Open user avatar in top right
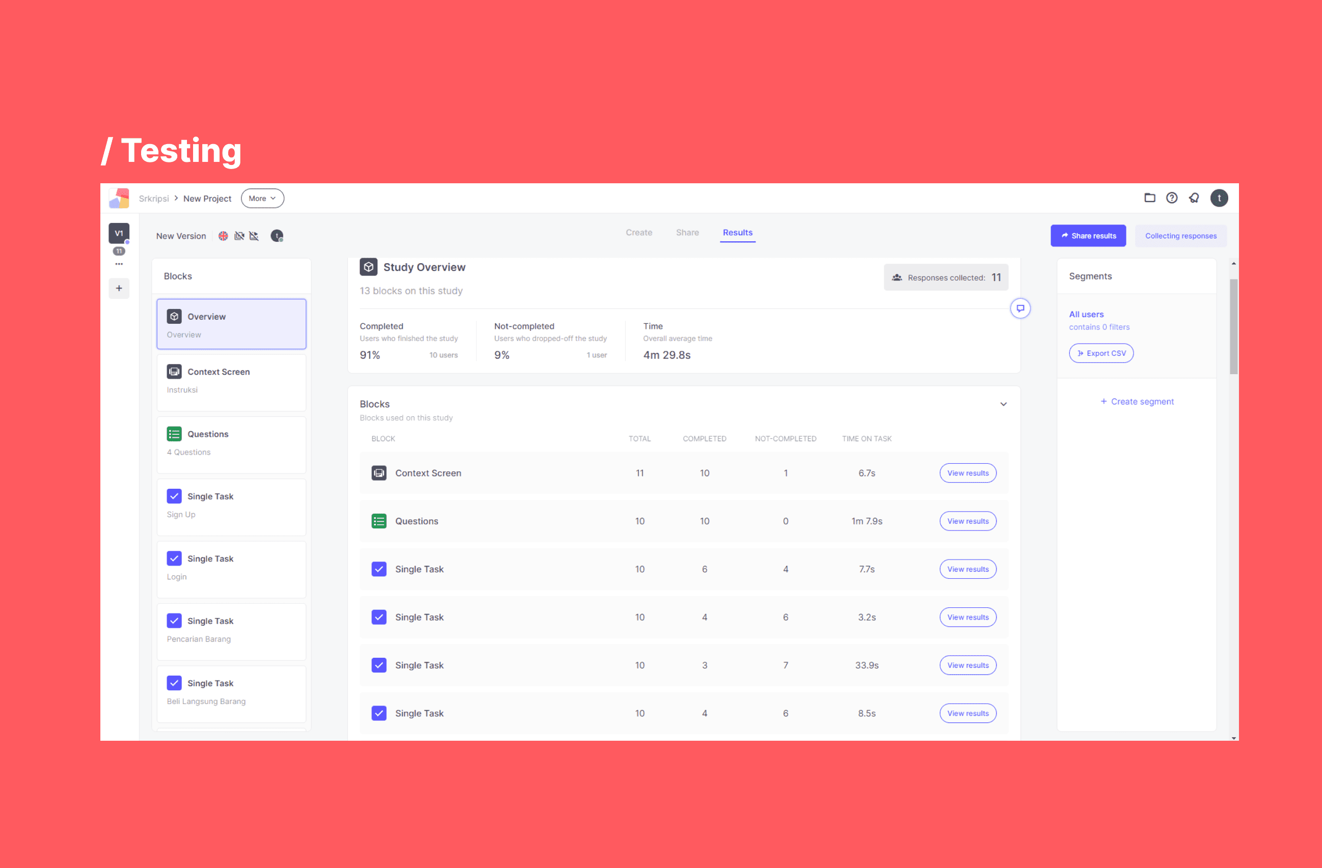The width and height of the screenshot is (1322, 868). (x=1219, y=198)
